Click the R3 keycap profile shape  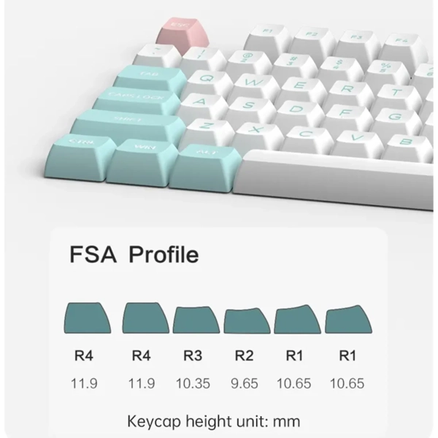click(196, 320)
